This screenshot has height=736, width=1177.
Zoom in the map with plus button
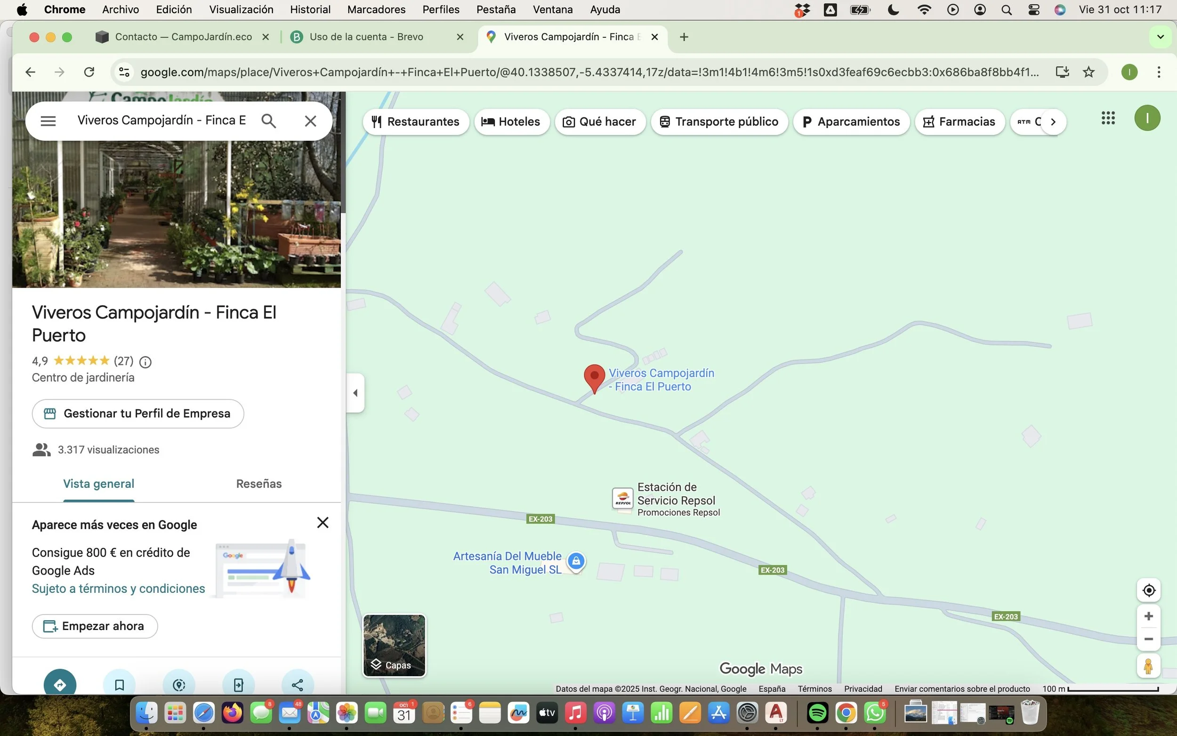(x=1148, y=616)
